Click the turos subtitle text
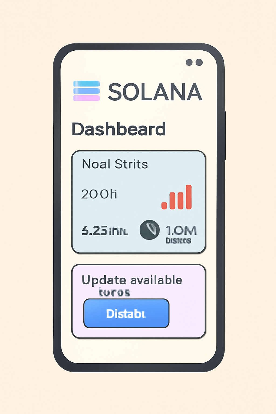The image size is (276, 414). pos(114,292)
